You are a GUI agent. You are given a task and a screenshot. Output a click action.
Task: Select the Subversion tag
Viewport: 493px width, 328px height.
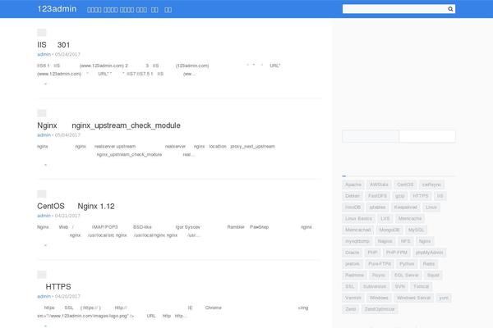click(375, 286)
